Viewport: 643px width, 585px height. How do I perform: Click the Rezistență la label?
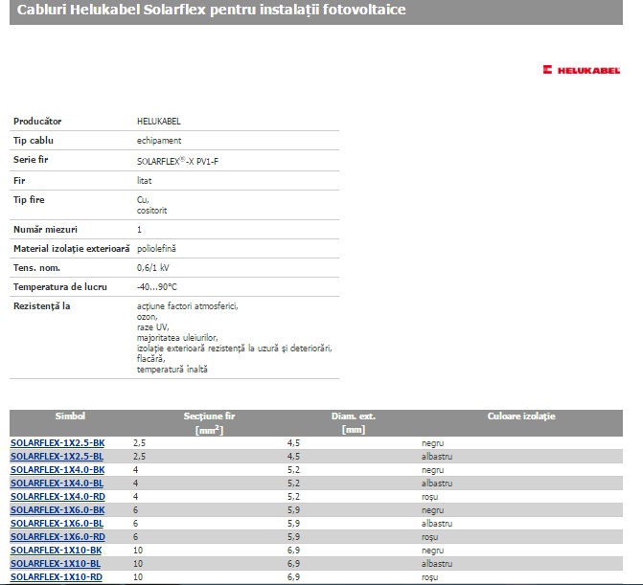(x=42, y=306)
